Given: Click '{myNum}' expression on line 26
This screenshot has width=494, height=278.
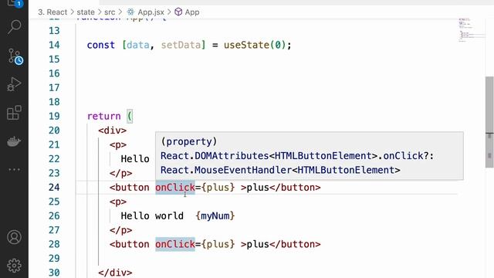Looking at the screenshot, I should click(x=215, y=215).
